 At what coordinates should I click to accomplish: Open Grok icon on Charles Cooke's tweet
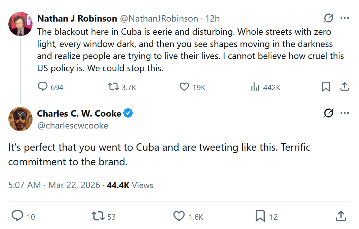click(328, 113)
